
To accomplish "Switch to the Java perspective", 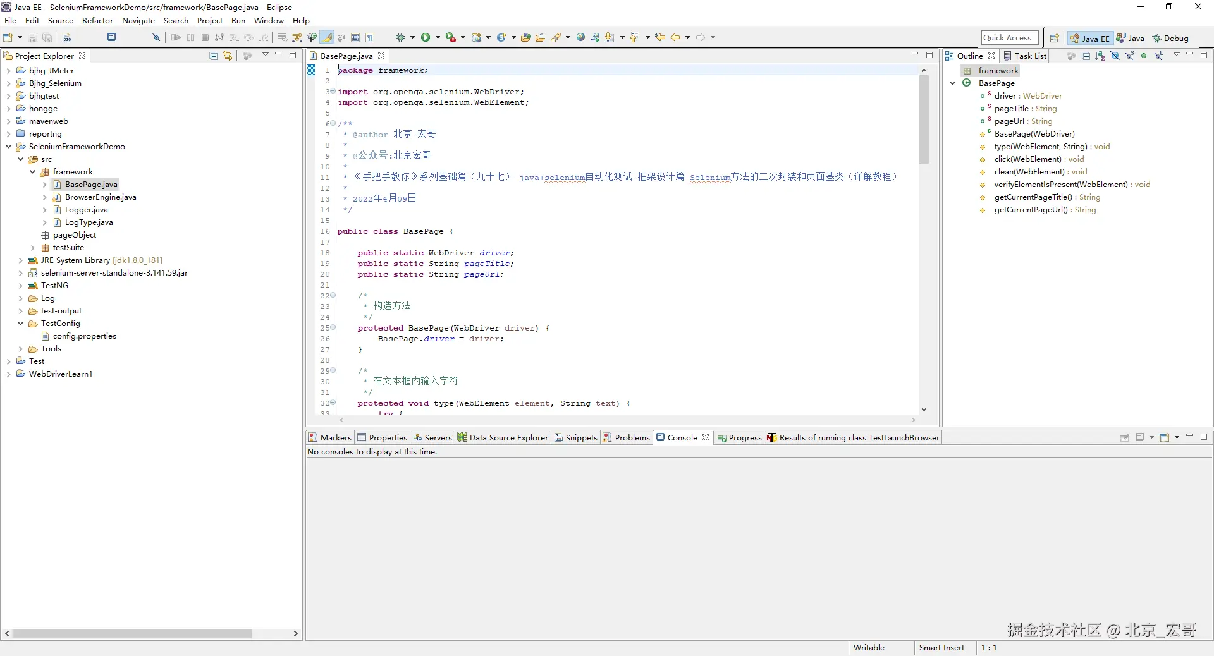I will pos(1131,39).
